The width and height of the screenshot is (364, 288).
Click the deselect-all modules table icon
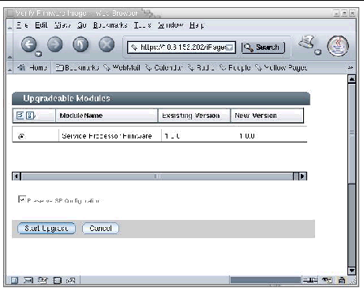click(x=29, y=116)
